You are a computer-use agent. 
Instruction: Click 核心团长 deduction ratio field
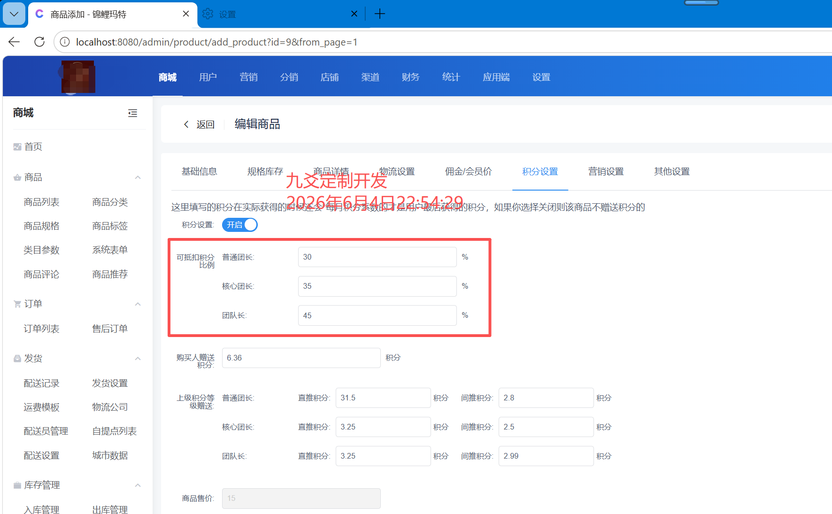377,286
